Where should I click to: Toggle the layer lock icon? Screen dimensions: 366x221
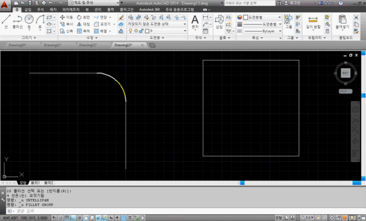pyautogui.click(x=141, y=31)
